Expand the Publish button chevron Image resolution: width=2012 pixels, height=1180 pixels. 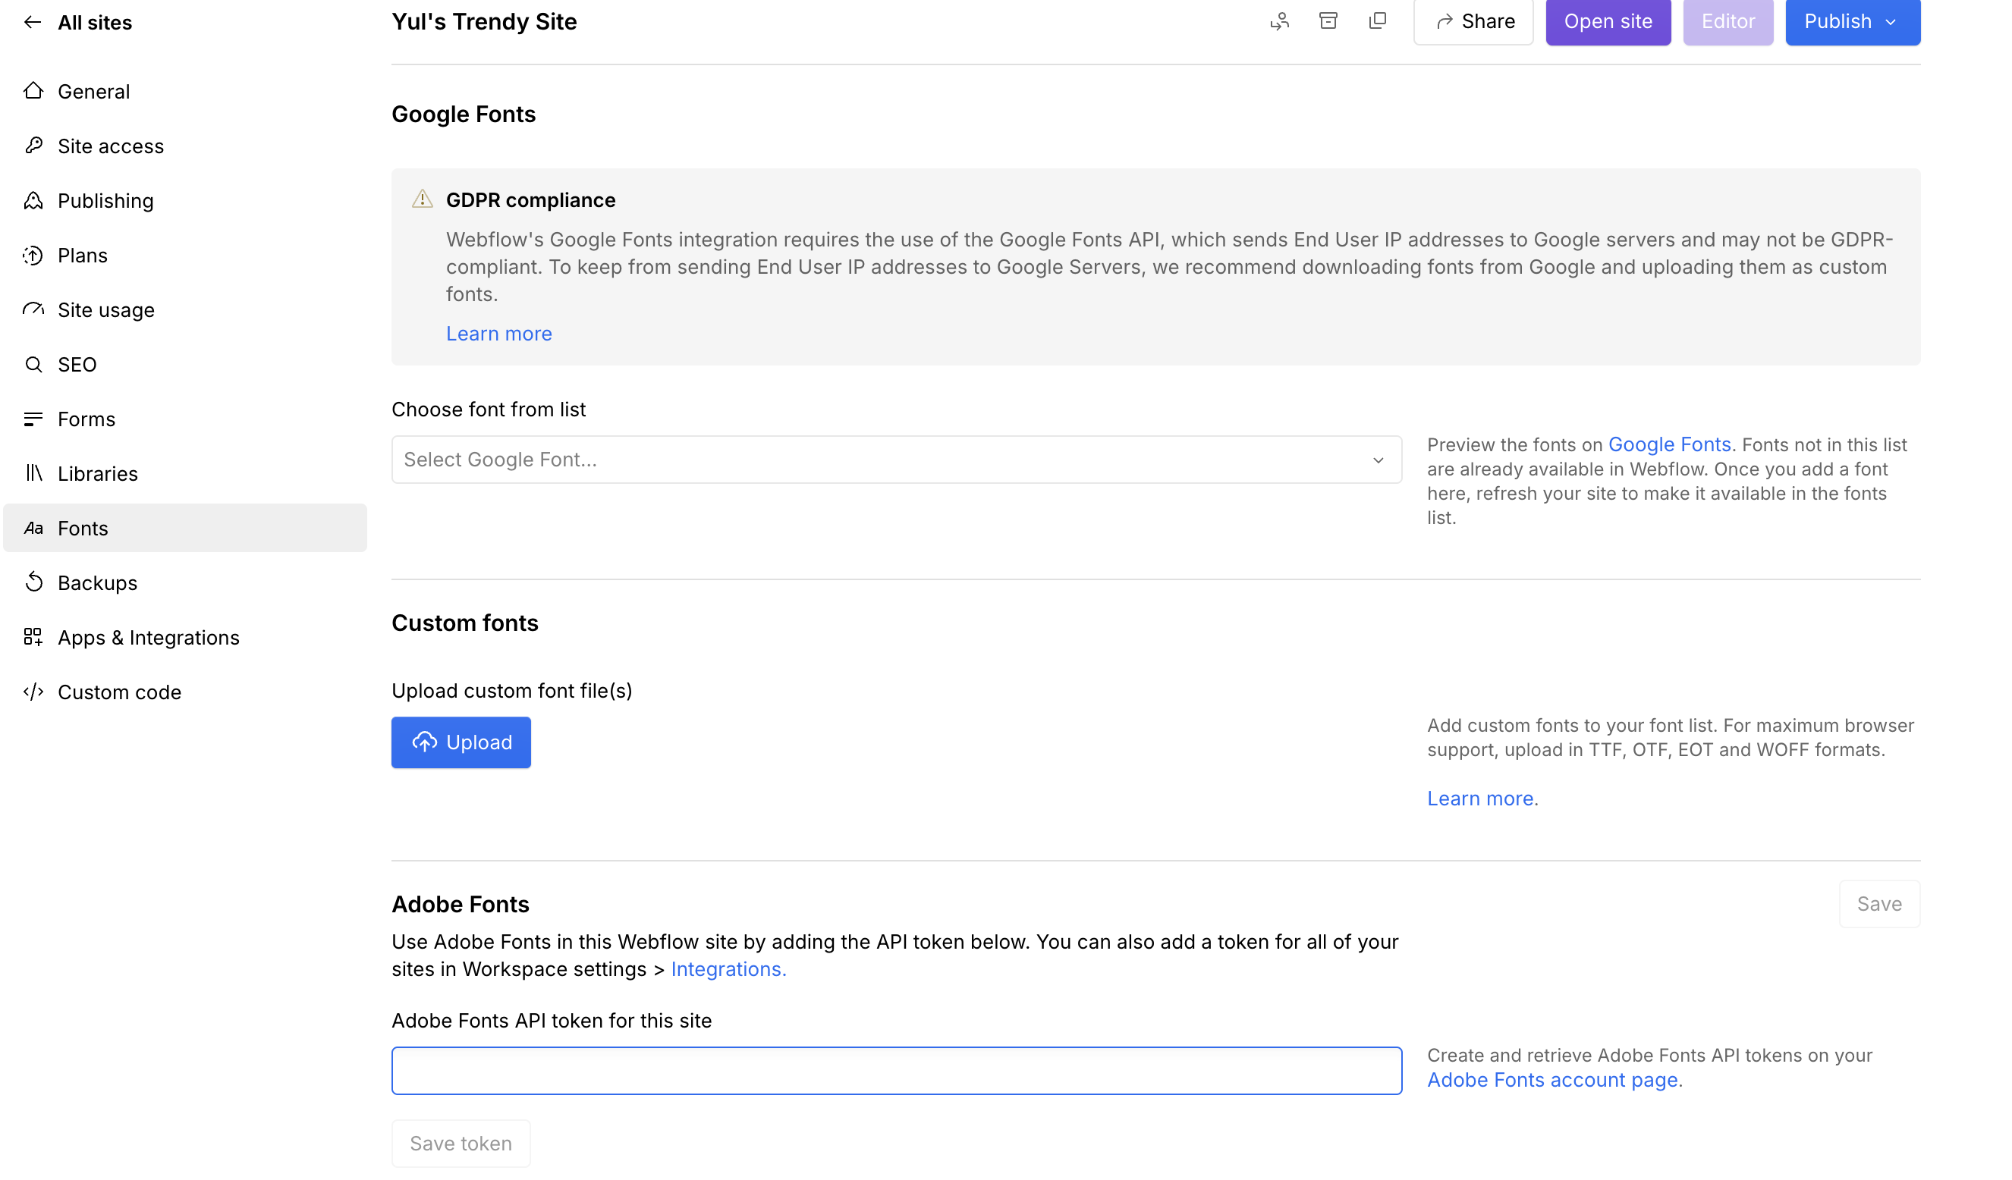click(x=1891, y=22)
